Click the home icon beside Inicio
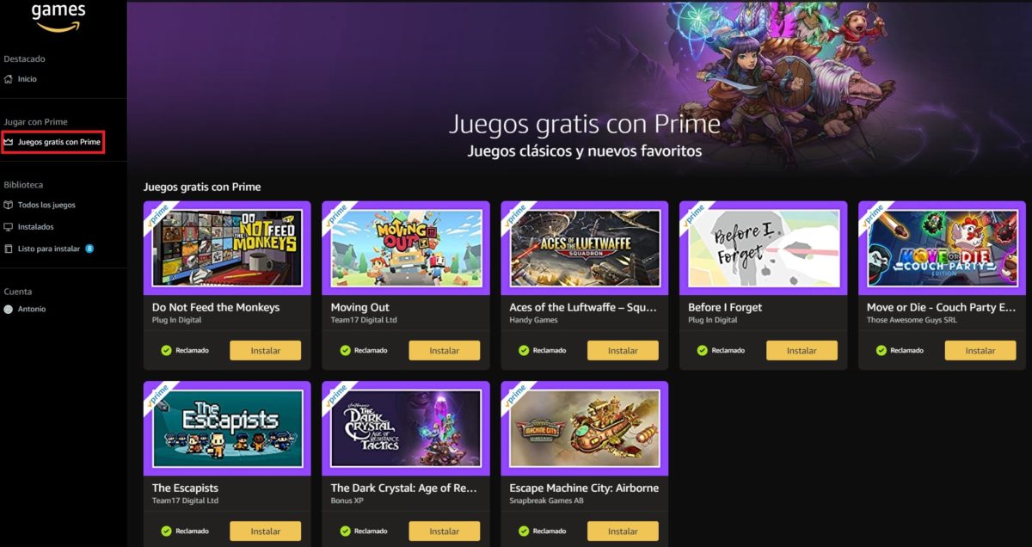The image size is (1032, 547). tap(9, 79)
